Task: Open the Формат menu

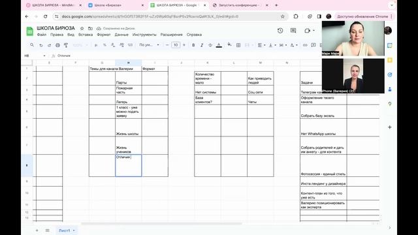Action: point(104,35)
